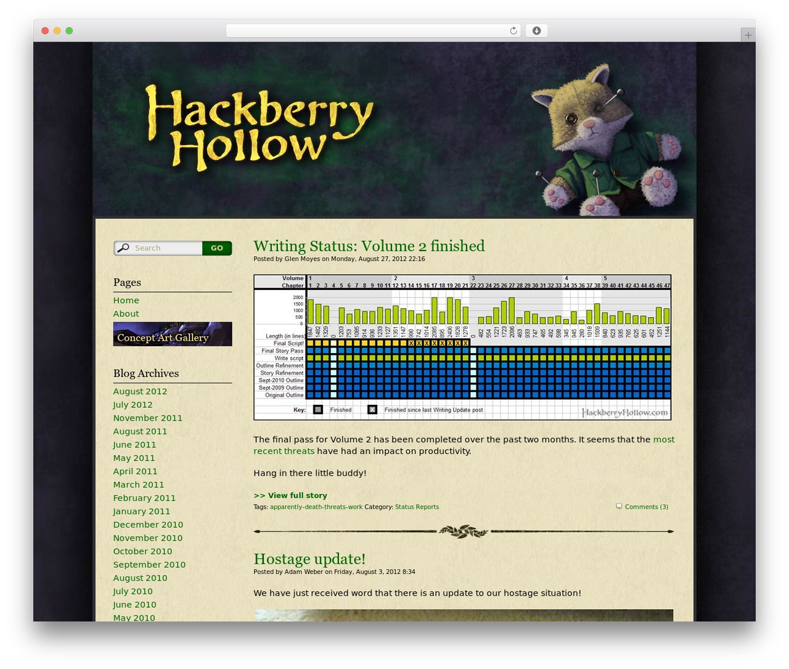Open the November 2011 archive
789x669 pixels.
click(147, 418)
